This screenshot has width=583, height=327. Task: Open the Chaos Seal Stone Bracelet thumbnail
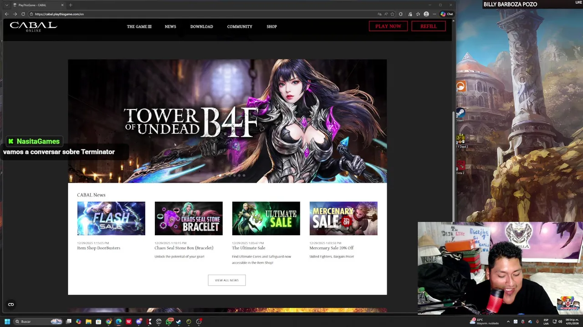pyautogui.click(x=189, y=218)
